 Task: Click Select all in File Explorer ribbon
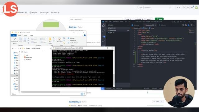tap(71, 38)
